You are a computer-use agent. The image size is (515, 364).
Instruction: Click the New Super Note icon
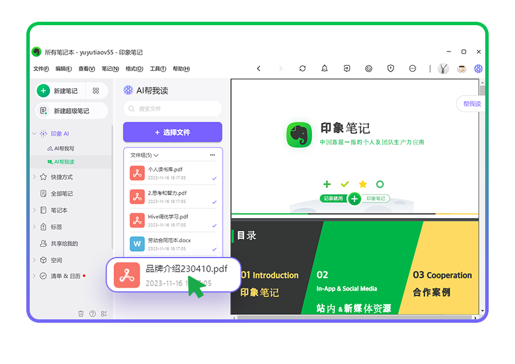click(43, 110)
